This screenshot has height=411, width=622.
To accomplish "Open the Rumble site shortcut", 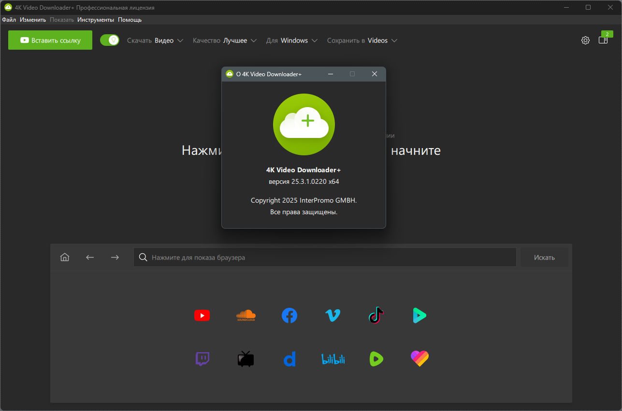I will click(376, 359).
